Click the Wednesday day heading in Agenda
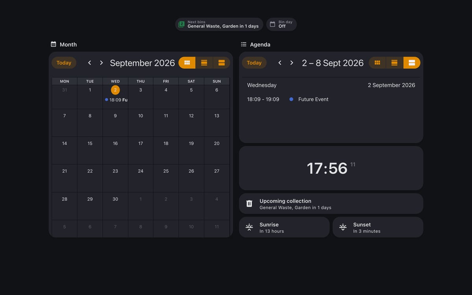This screenshot has width=472, height=295. click(x=262, y=85)
